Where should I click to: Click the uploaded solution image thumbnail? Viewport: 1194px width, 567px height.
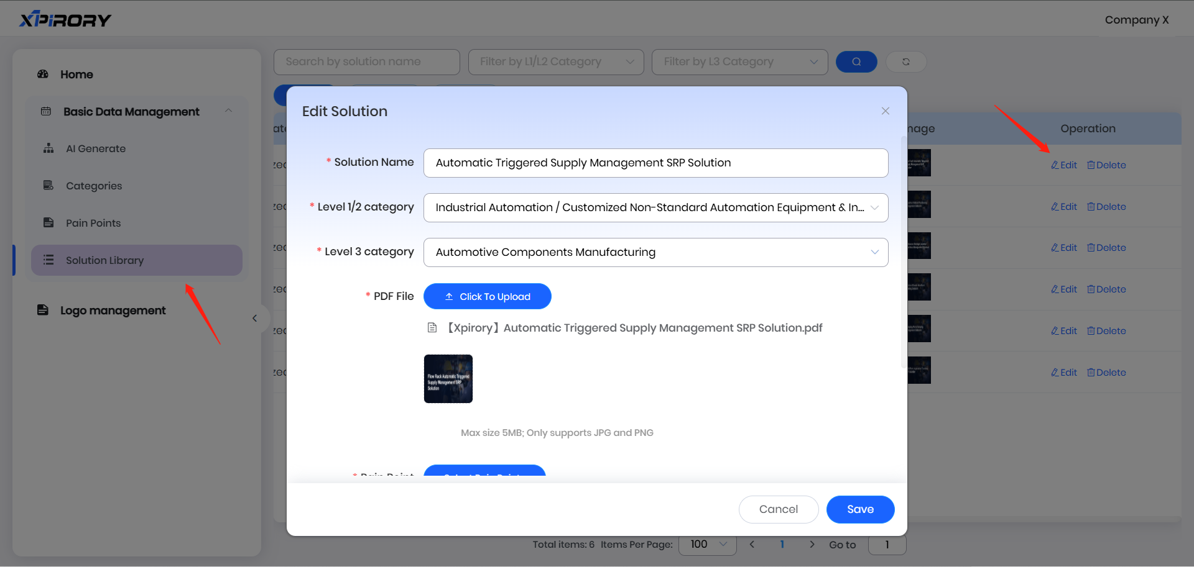pyautogui.click(x=448, y=379)
